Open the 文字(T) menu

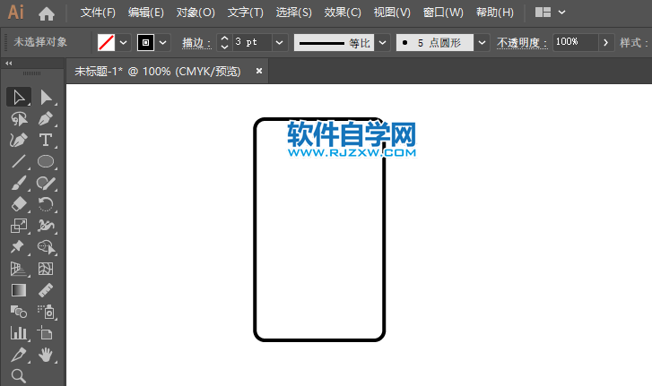click(246, 13)
